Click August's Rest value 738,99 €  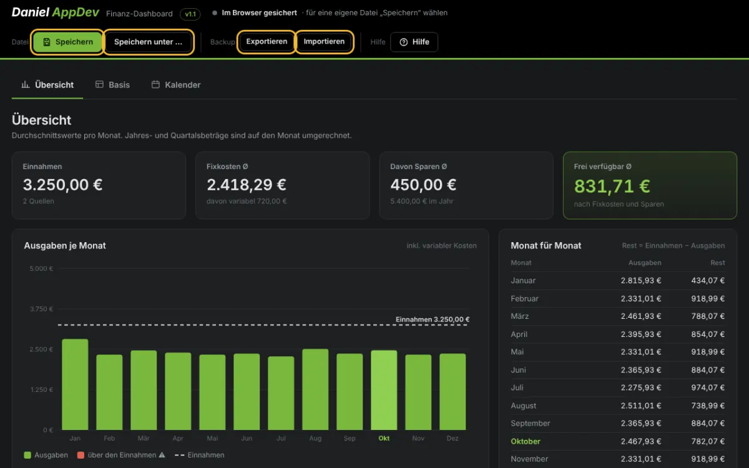708,406
